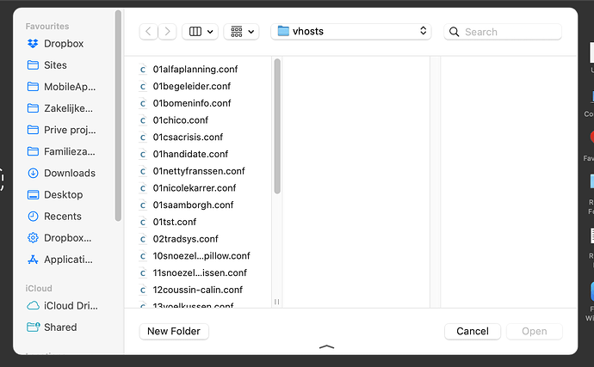Open MobileAp... folder in sidebar
Viewport: 594px width, 367px height.
61,87
